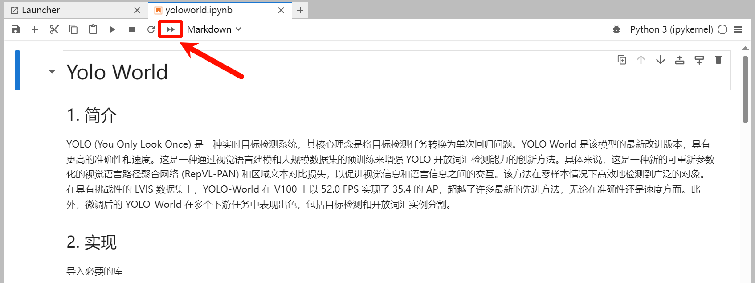The width and height of the screenshot is (755, 283).
Task: Click the kernel status circle indicator
Action: pyautogui.click(x=722, y=29)
